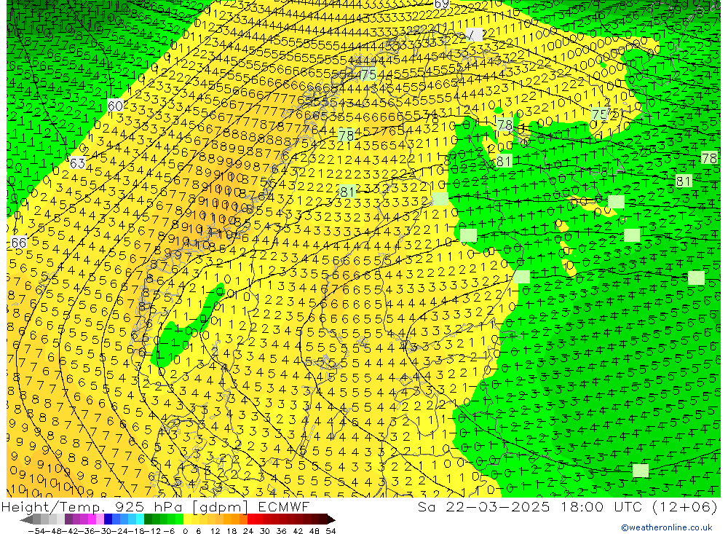The height and width of the screenshot is (534, 728).
Task: Pick the dark green legend swatch above -12
Action: [x=148, y=519]
